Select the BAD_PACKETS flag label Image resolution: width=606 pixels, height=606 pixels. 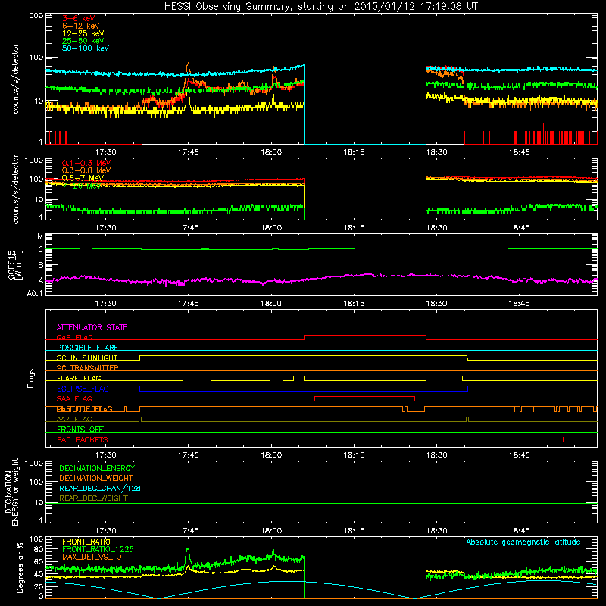[83, 439]
